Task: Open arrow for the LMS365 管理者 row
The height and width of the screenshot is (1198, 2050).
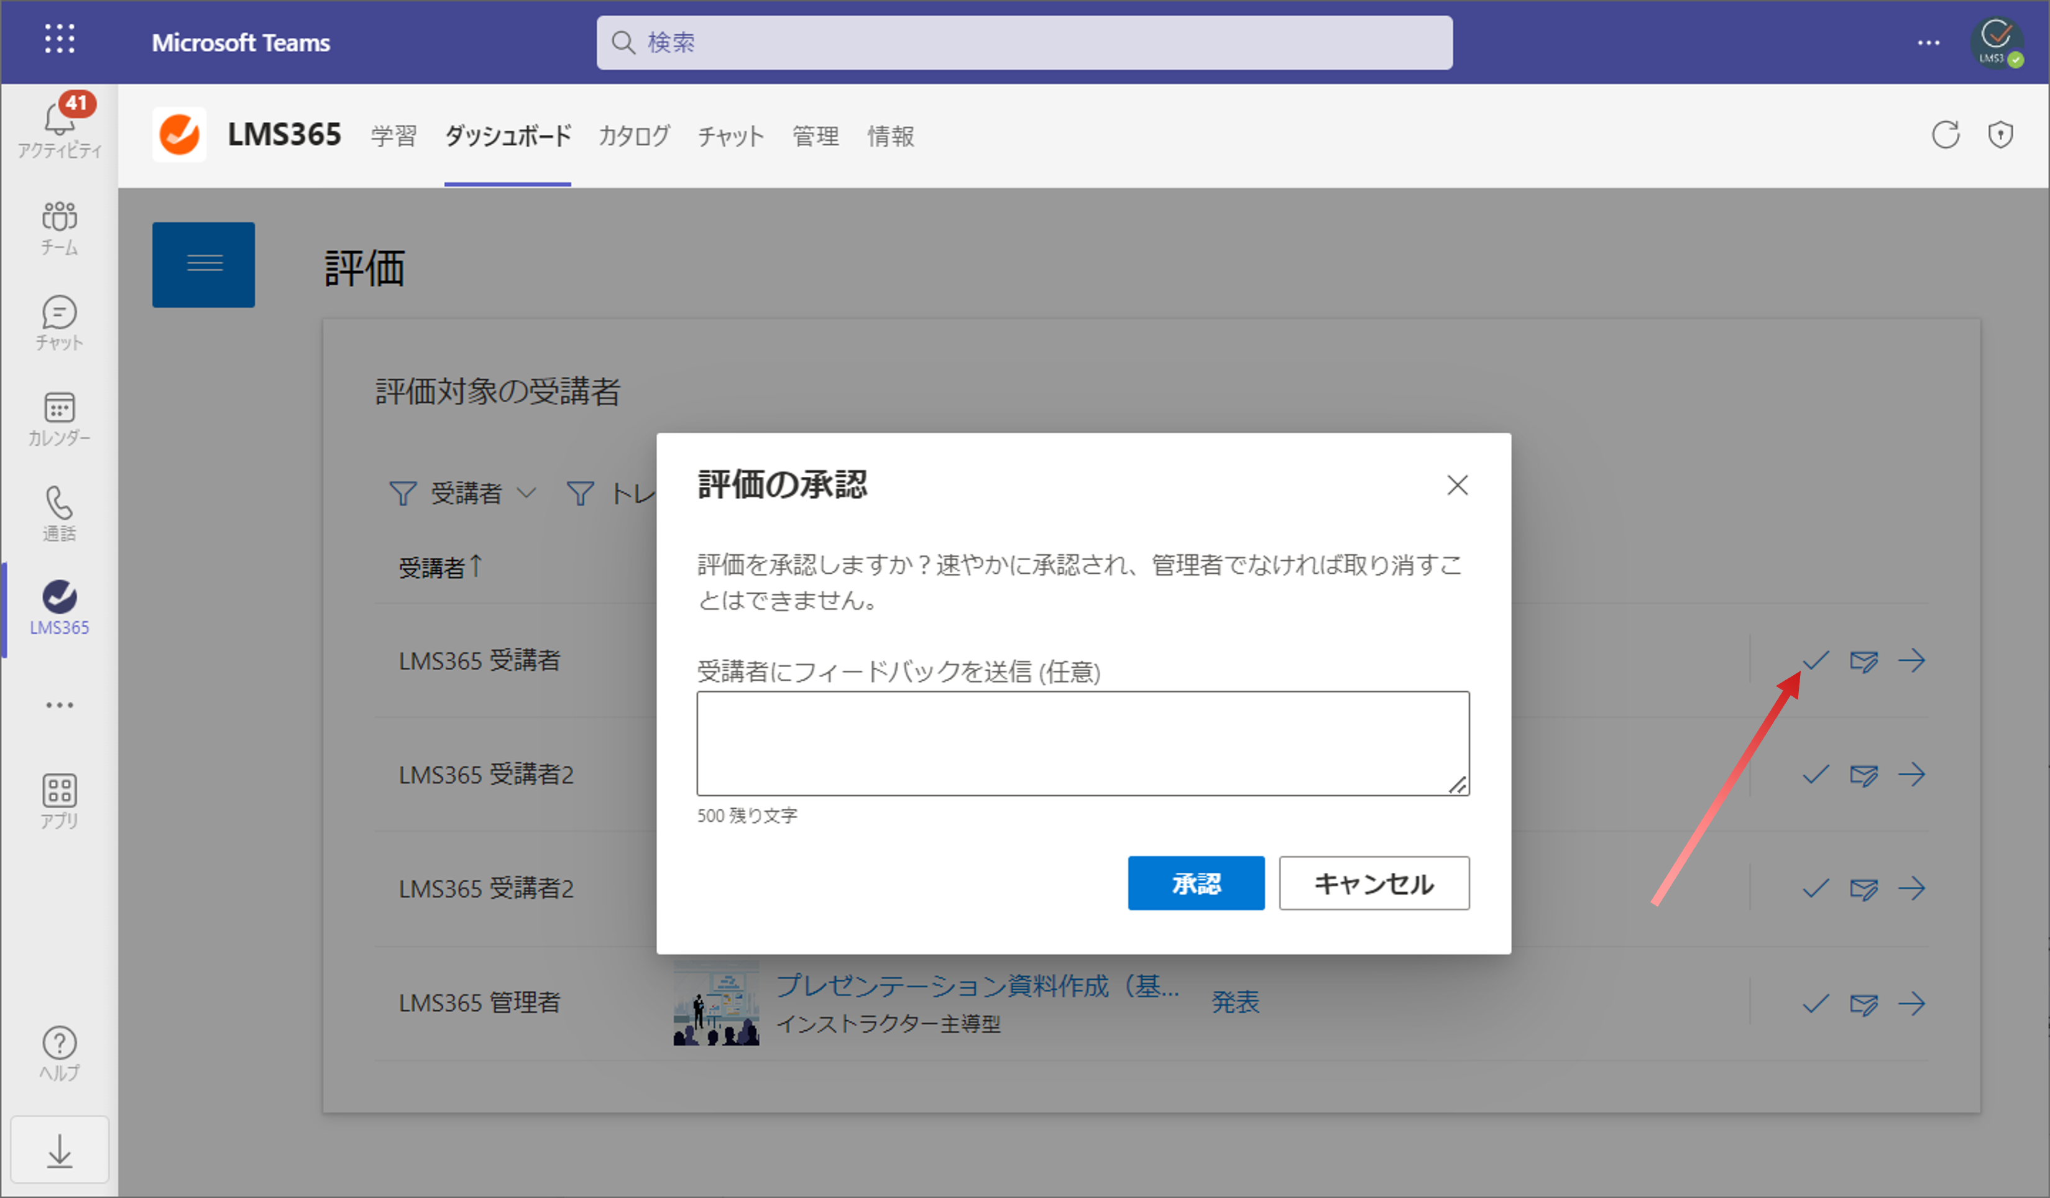Action: 1912,1003
